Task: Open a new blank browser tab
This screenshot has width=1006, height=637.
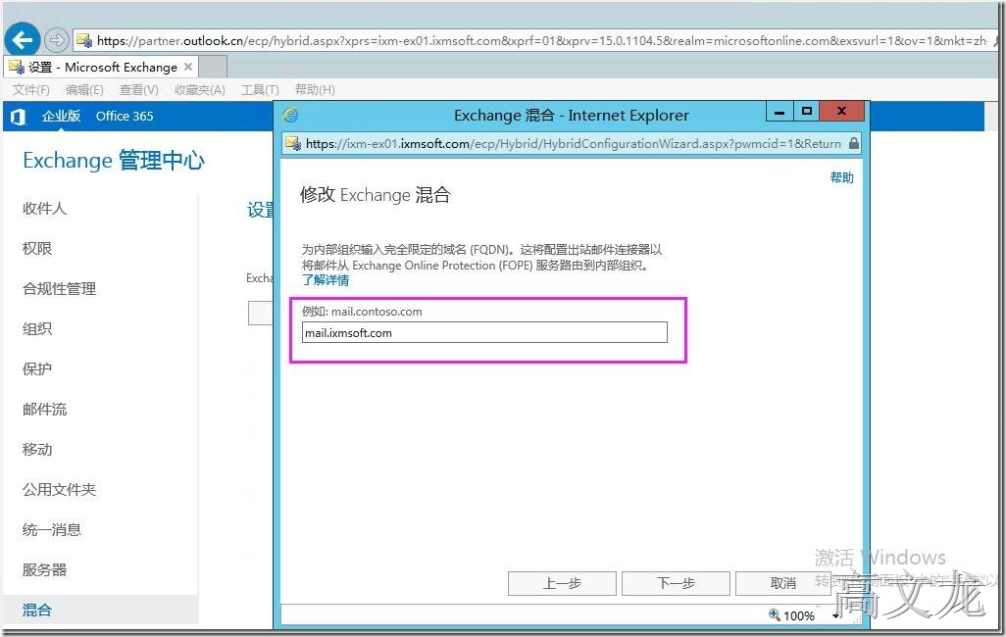Action: (x=213, y=67)
